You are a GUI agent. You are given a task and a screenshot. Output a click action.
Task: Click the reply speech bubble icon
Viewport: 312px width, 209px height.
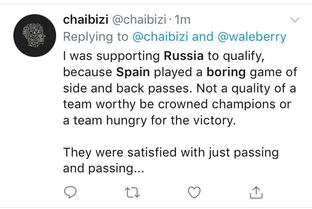click(x=70, y=192)
